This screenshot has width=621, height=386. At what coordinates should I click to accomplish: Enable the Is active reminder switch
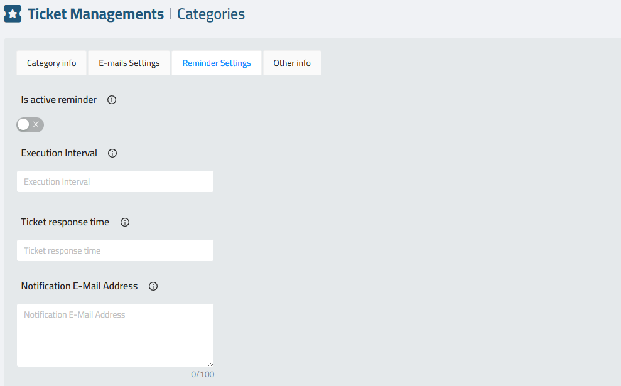(30, 125)
